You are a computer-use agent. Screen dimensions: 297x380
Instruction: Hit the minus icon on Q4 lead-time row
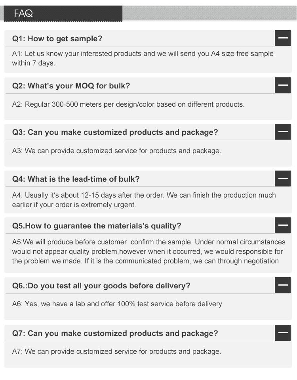tap(283, 178)
